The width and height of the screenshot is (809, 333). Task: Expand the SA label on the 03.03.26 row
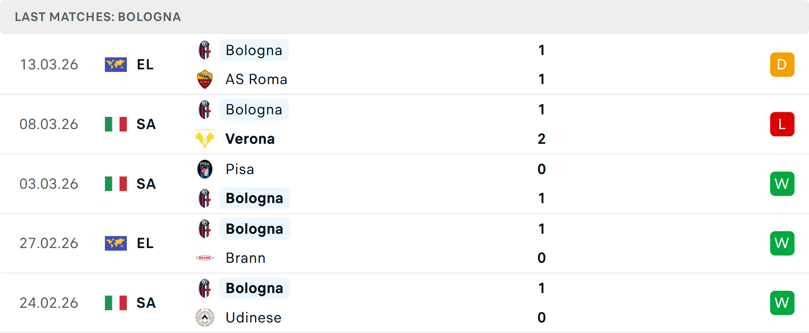[145, 184]
